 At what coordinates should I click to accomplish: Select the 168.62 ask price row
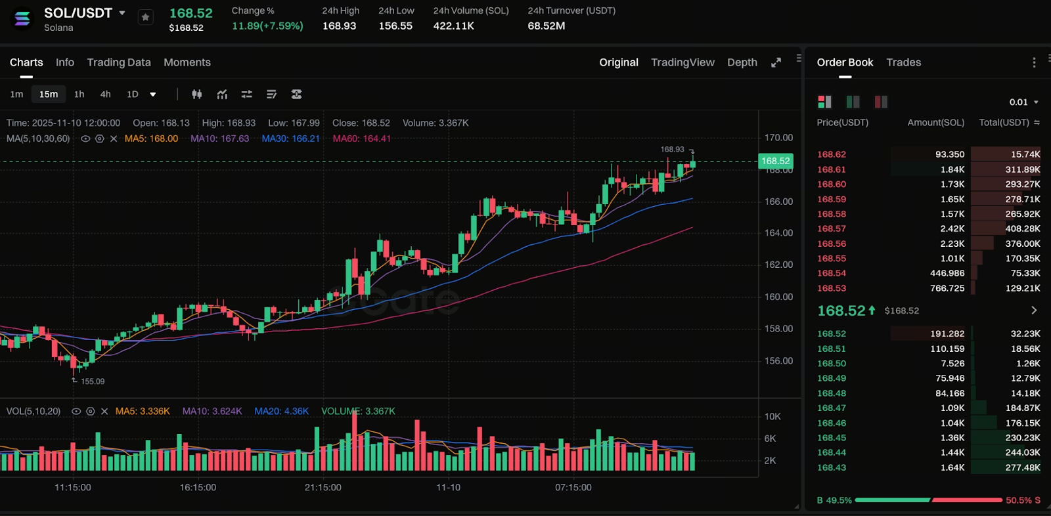(x=832, y=154)
